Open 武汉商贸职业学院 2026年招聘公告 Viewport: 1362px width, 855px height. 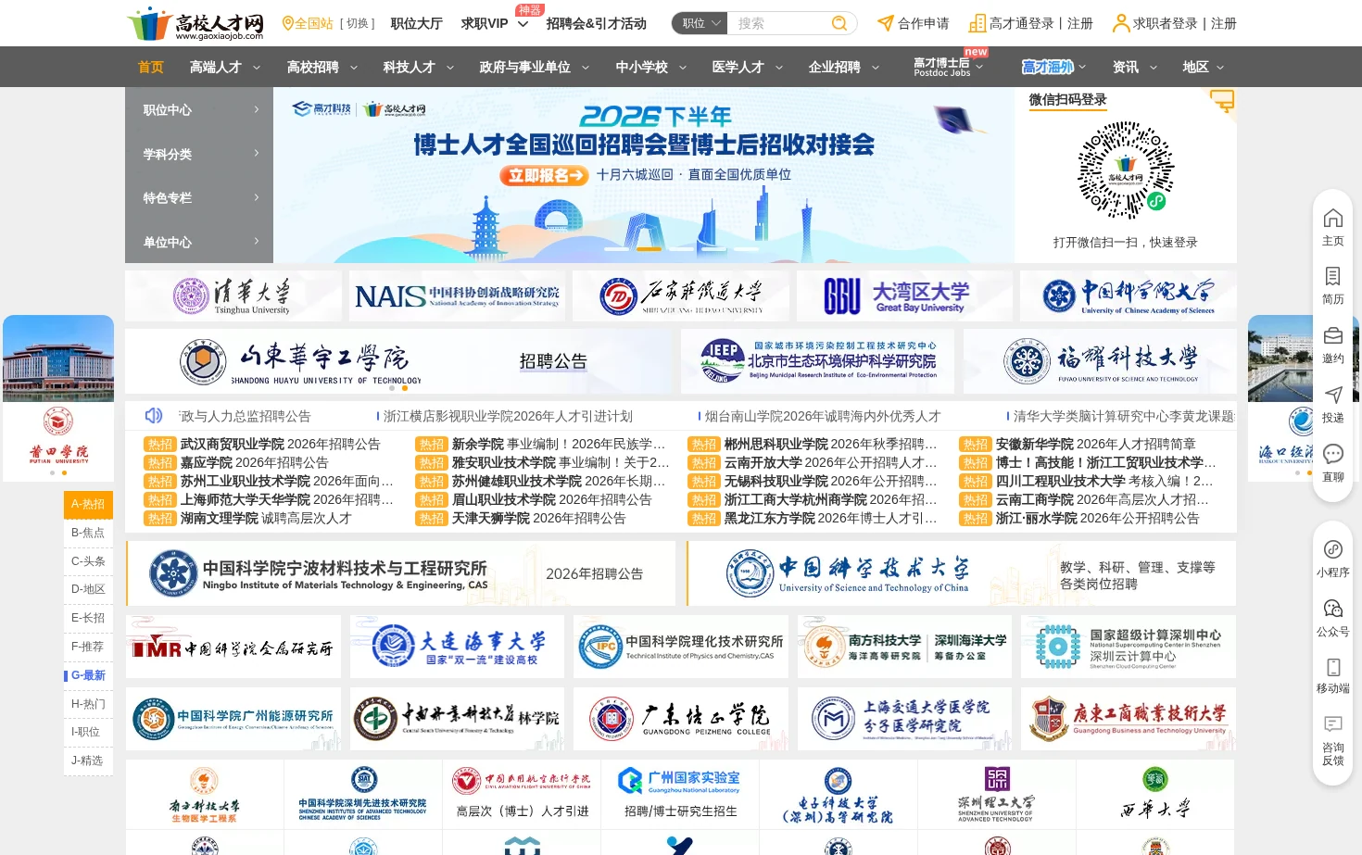tap(280, 444)
